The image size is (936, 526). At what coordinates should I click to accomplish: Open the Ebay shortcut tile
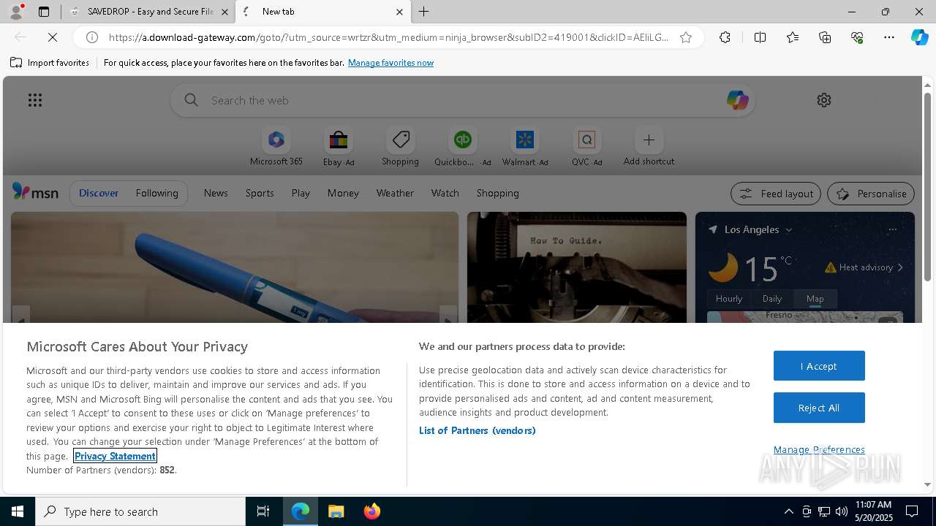click(x=339, y=147)
